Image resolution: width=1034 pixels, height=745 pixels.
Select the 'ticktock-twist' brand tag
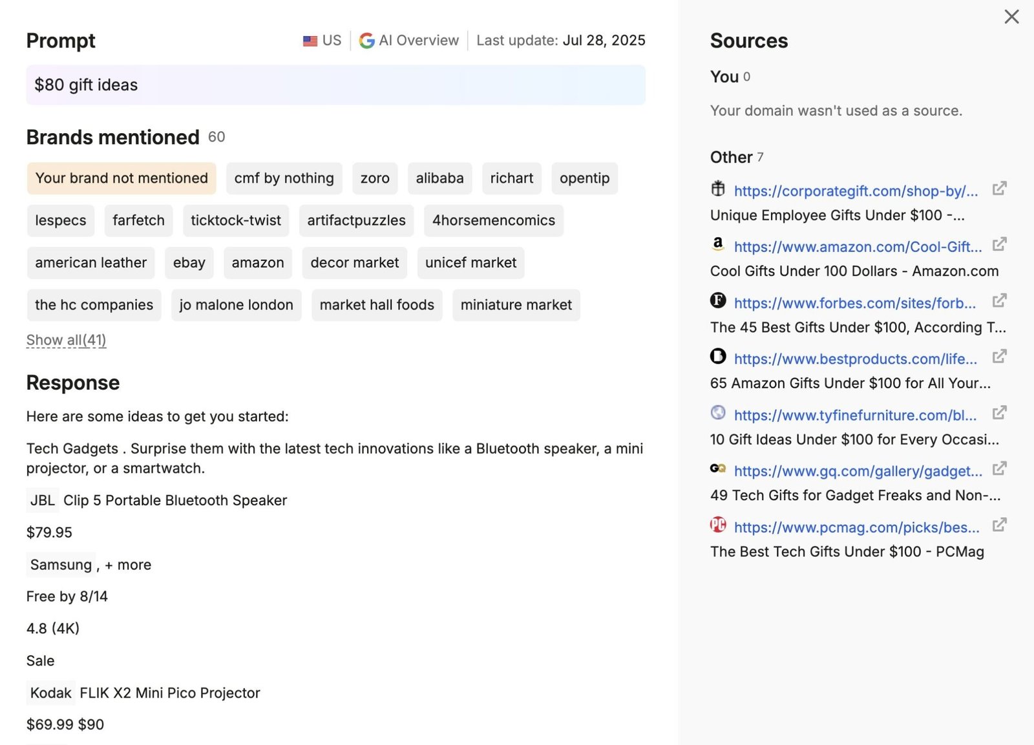236,220
